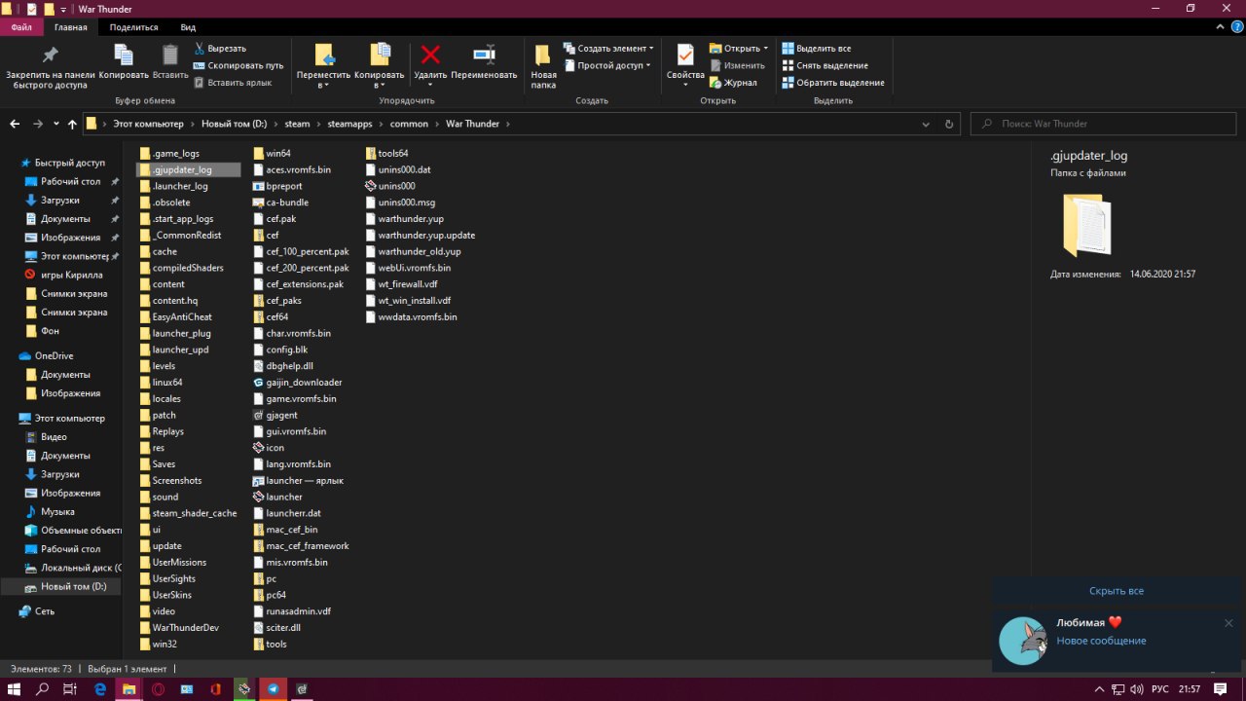Image resolution: width=1246 pixels, height=701 pixels.
Task: Switch to the Share (Поделиться) ribbon tab
Action: coord(134,27)
